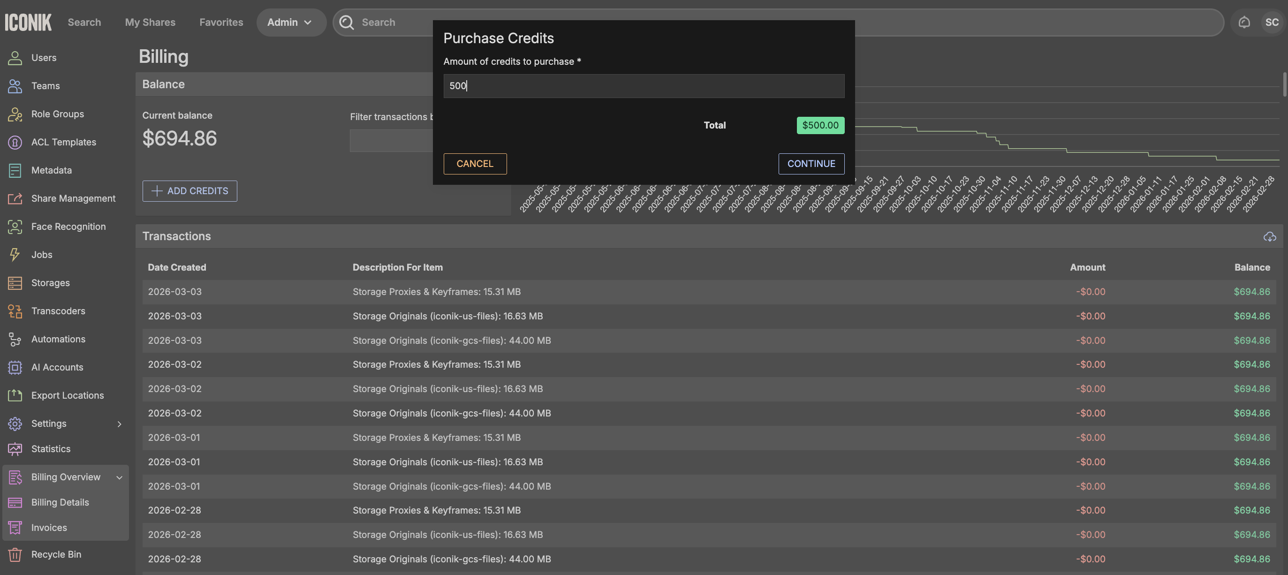The width and height of the screenshot is (1288, 575).
Task: Open the Admin dropdown menu
Action: [x=290, y=23]
